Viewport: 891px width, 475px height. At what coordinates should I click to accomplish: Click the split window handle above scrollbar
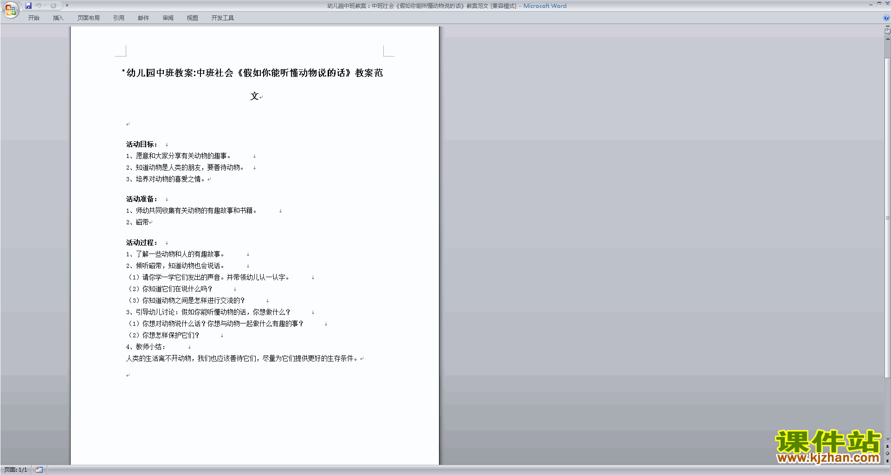(x=887, y=27)
